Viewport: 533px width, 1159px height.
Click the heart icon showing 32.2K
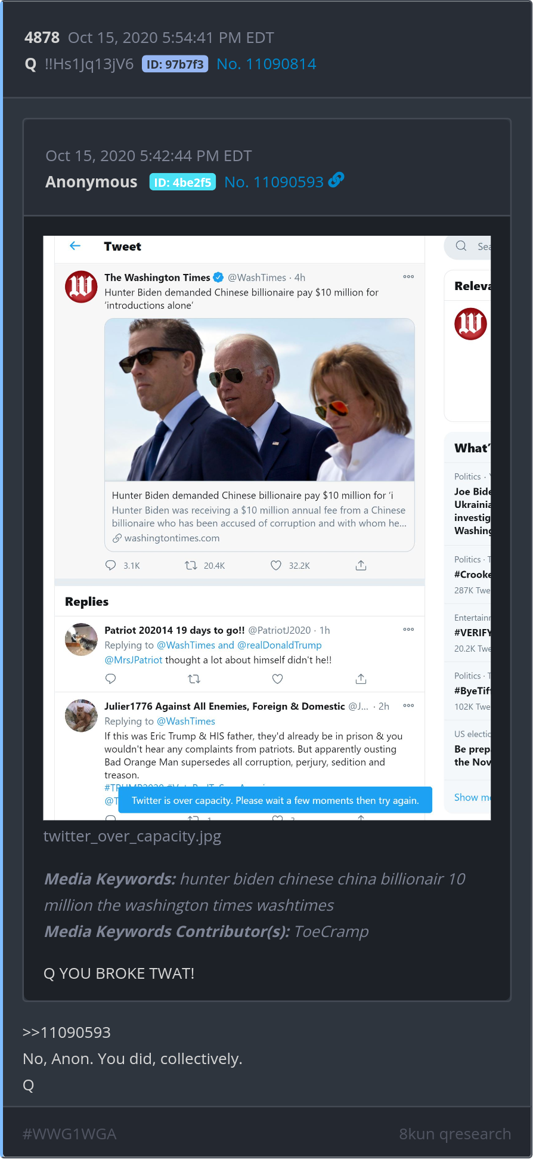(276, 565)
